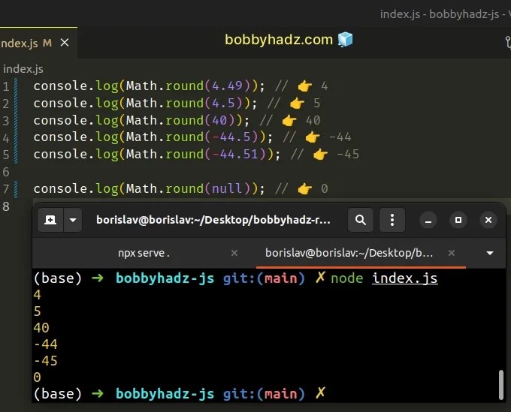511x412 pixels.
Task: Click terminal window title borislav@borislav:~/Desktop/bobbyhadz-r…
Action: [x=213, y=221]
